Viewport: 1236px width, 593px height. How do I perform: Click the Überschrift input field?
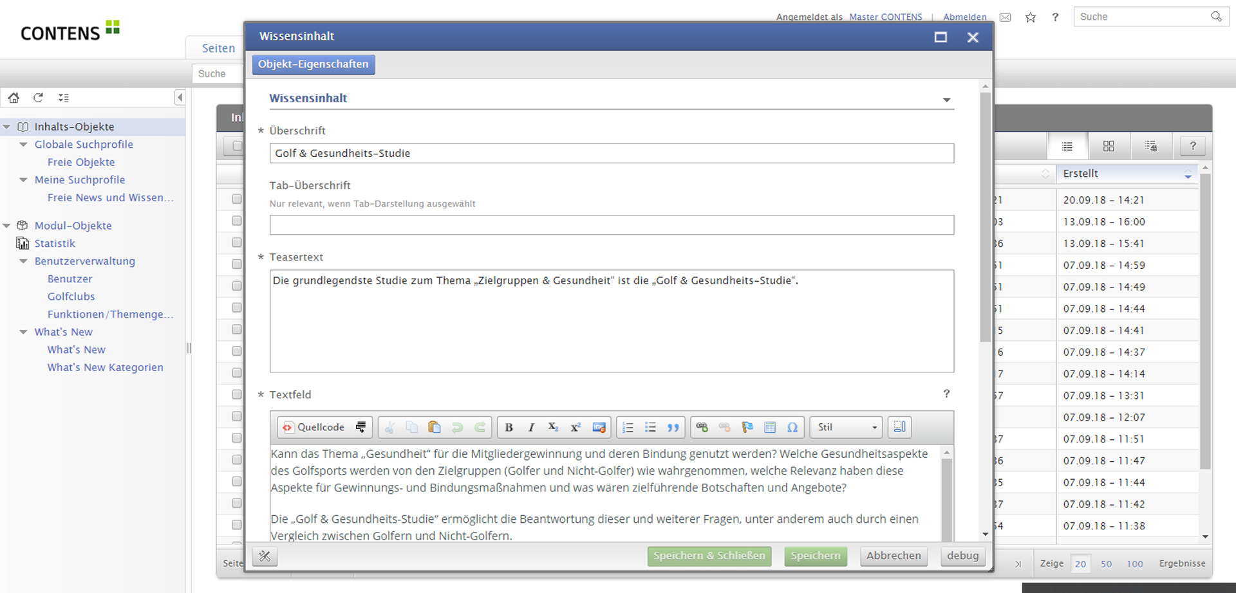pos(611,153)
